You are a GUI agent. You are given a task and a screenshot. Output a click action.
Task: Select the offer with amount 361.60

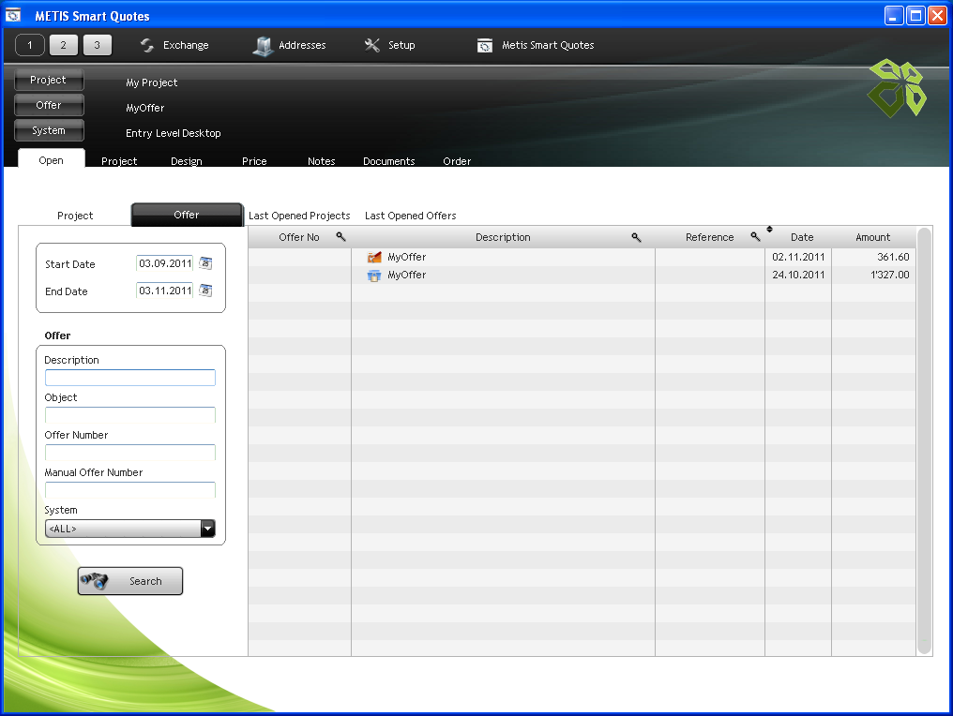click(x=582, y=258)
